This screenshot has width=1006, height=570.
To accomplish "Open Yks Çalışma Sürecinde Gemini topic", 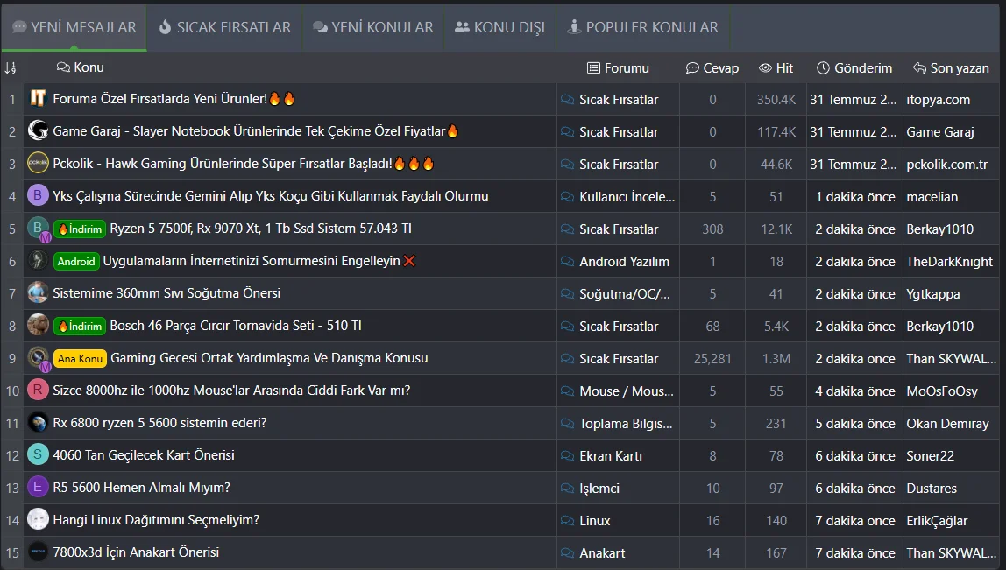I will pyautogui.click(x=270, y=195).
